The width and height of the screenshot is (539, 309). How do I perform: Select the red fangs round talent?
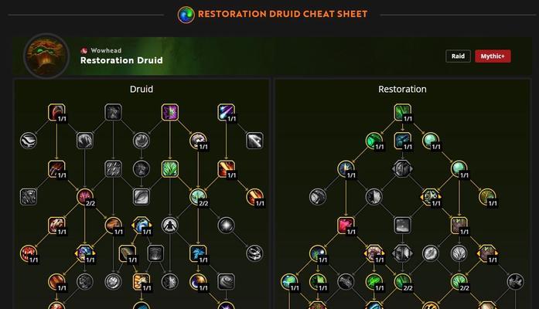click(x=29, y=253)
